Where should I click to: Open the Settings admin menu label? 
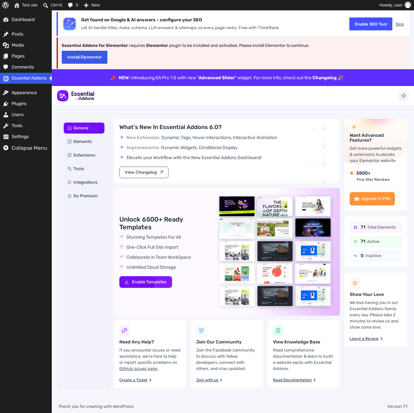(20, 136)
